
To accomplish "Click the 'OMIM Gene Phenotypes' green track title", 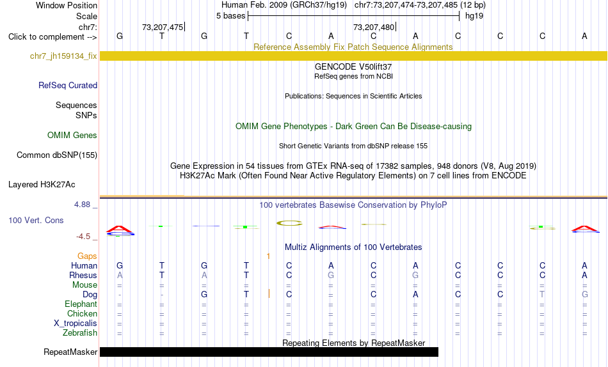I will [353, 127].
